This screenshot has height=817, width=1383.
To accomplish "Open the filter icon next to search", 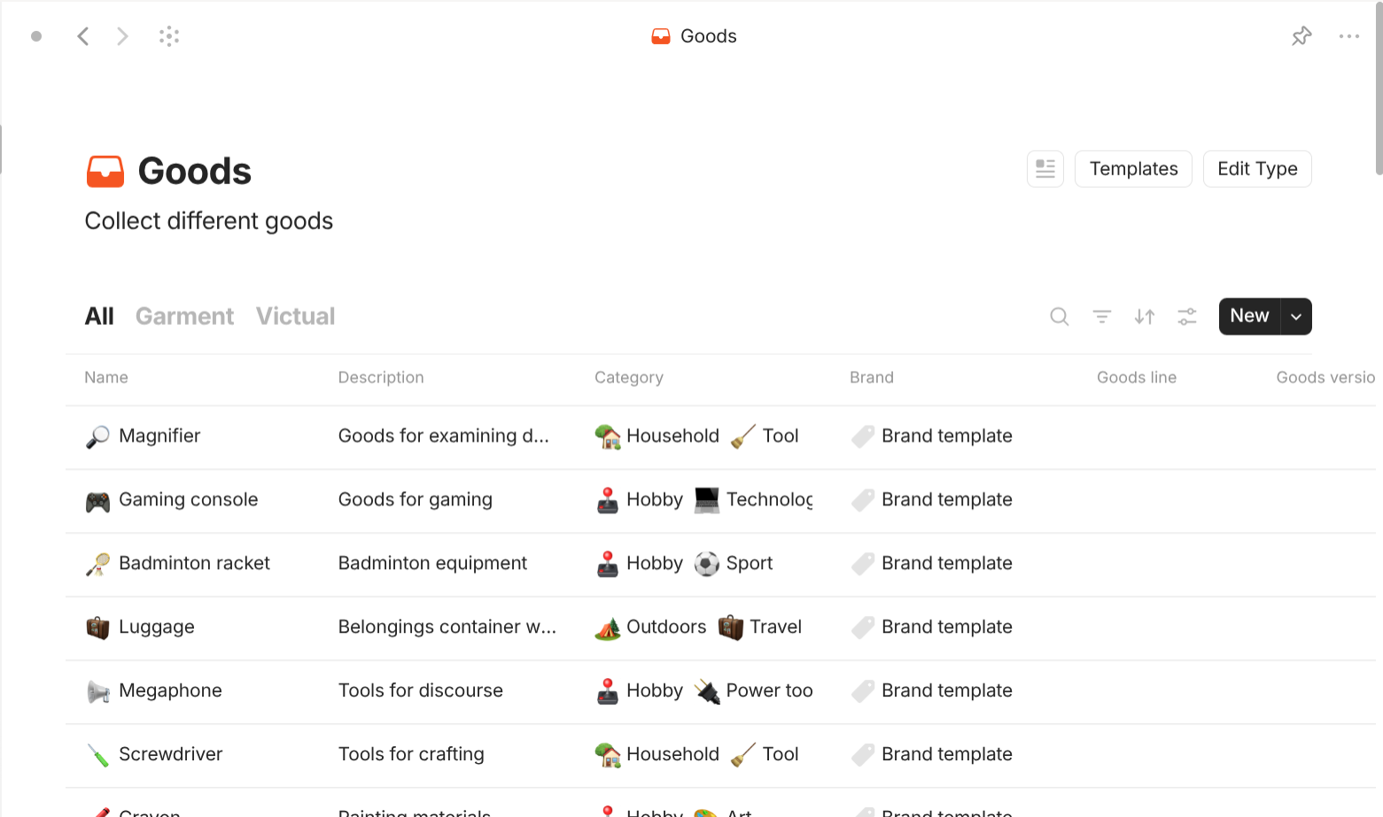I will 1101,316.
